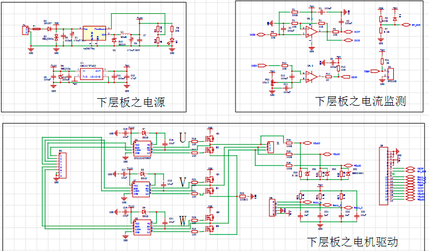The width and height of the screenshot is (429, 251).
Task: Click the LED symbol in power section
Action: click(x=171, y=41)
